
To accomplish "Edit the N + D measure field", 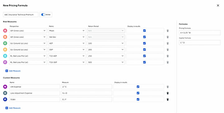I will 86,93.
